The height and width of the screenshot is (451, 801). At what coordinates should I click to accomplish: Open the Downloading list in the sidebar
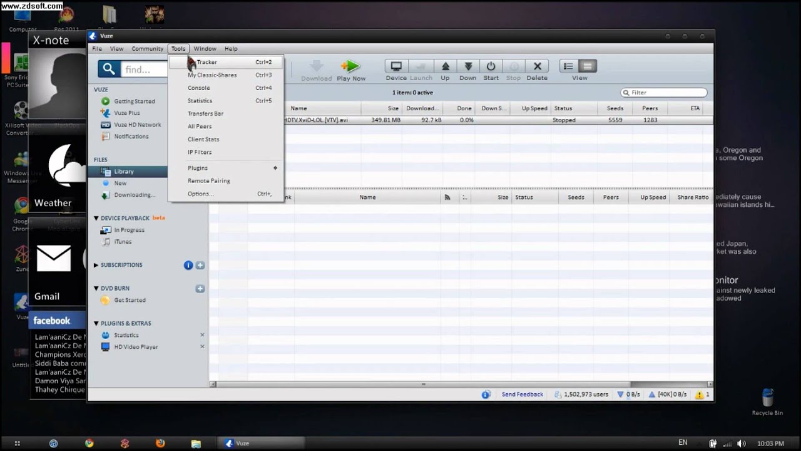134,195
